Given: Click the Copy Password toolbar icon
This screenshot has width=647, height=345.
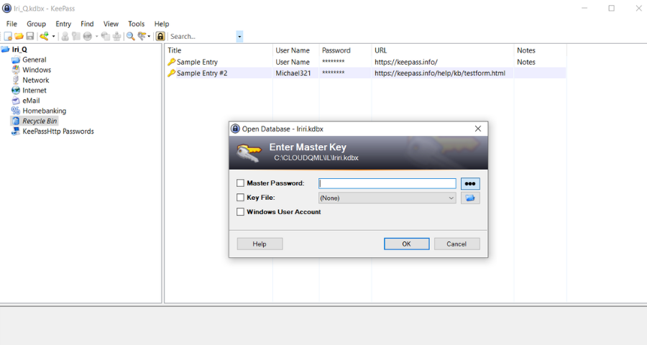Looking at the screenshot, I should (x=76, y=37).
